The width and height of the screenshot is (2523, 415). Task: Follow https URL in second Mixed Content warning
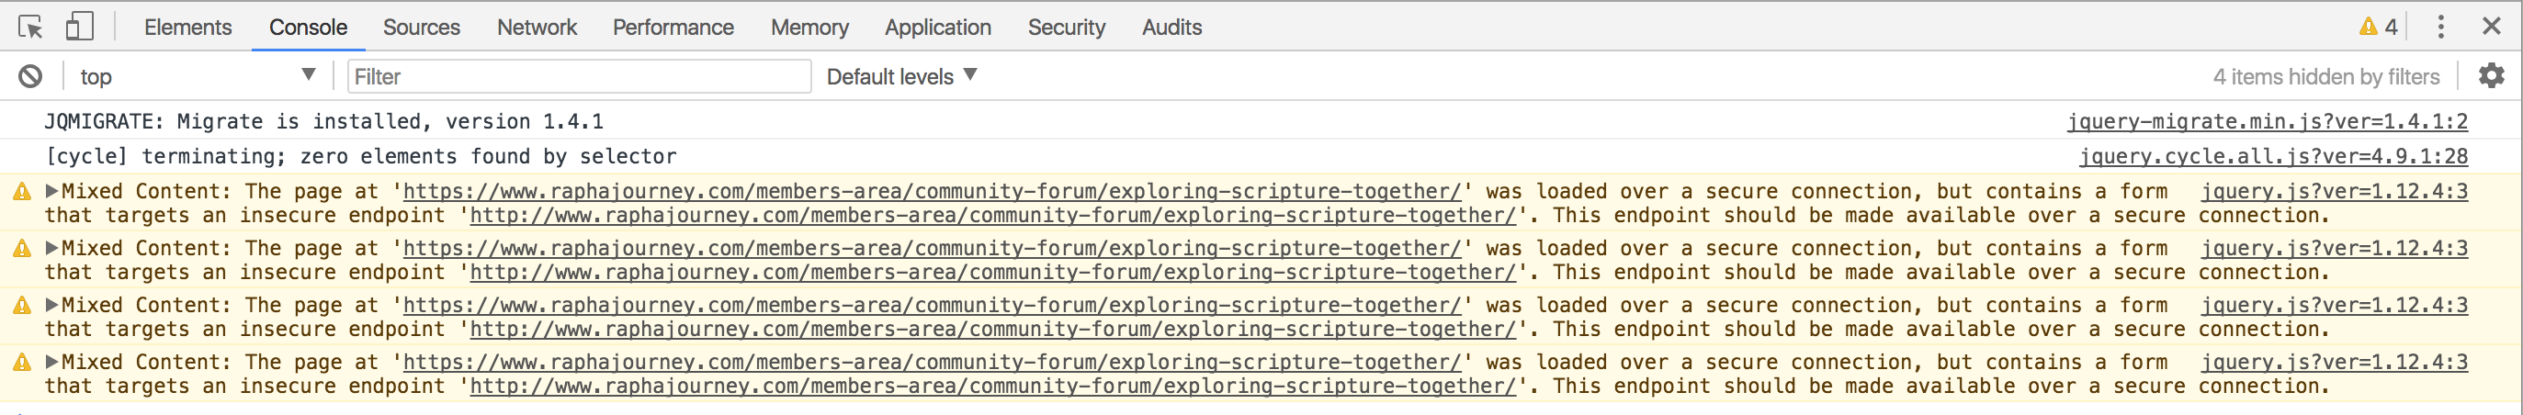pyautogui.click(x=932, y=248)
